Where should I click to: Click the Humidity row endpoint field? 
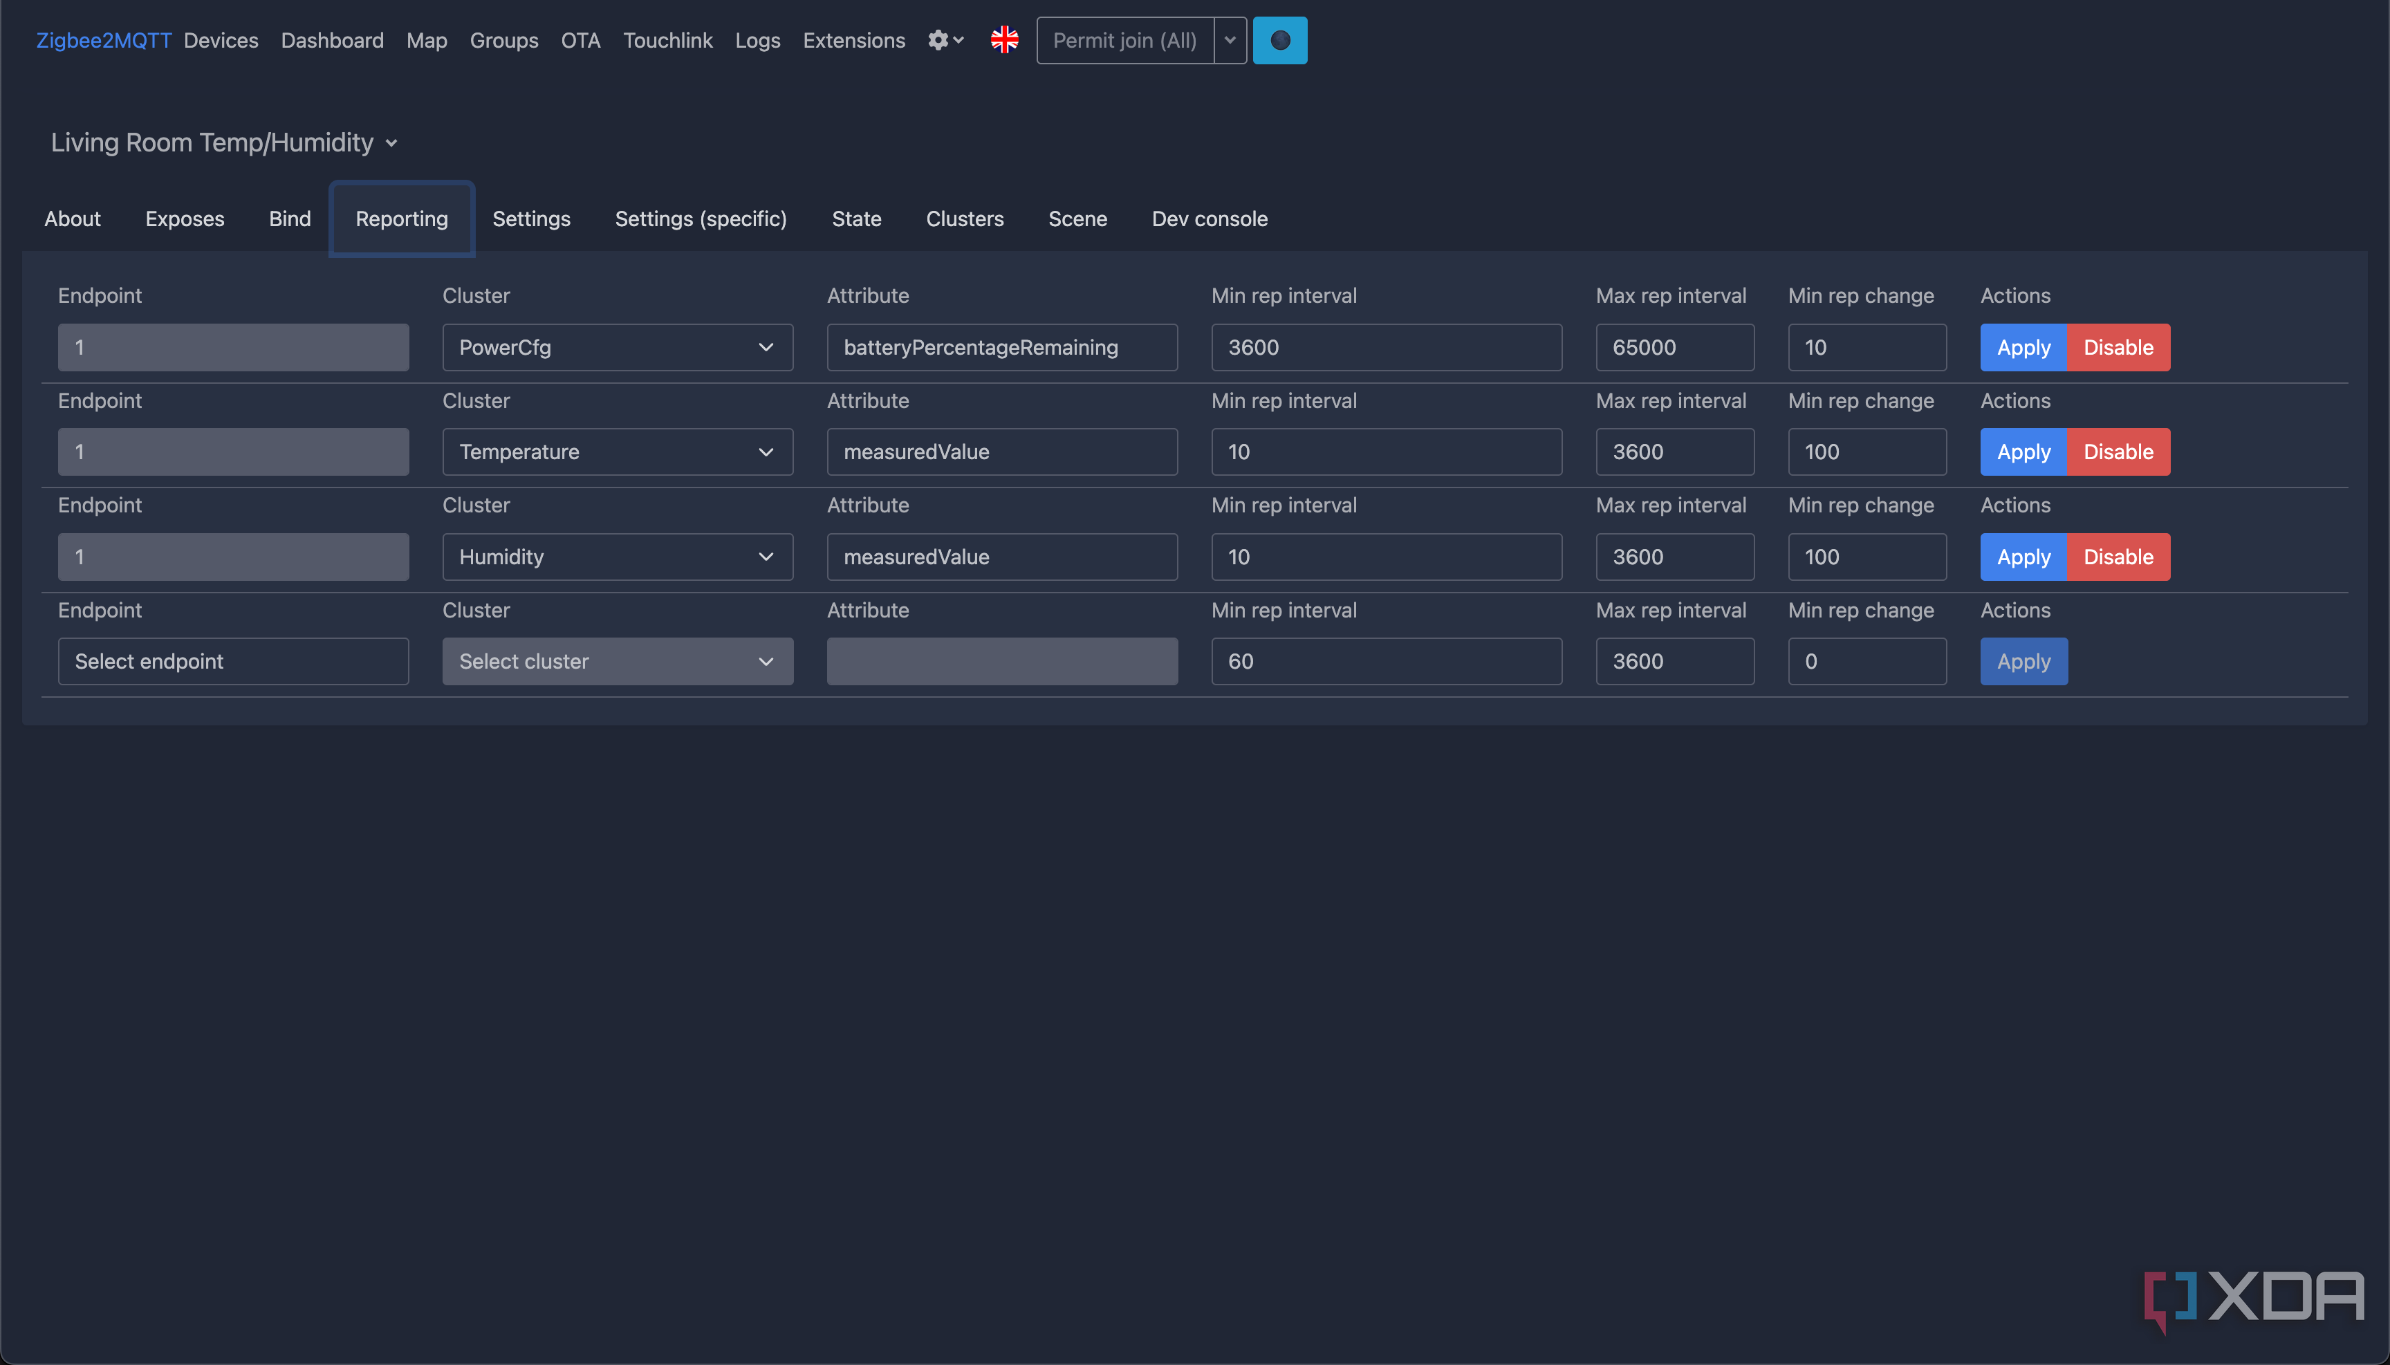[234, 557]
